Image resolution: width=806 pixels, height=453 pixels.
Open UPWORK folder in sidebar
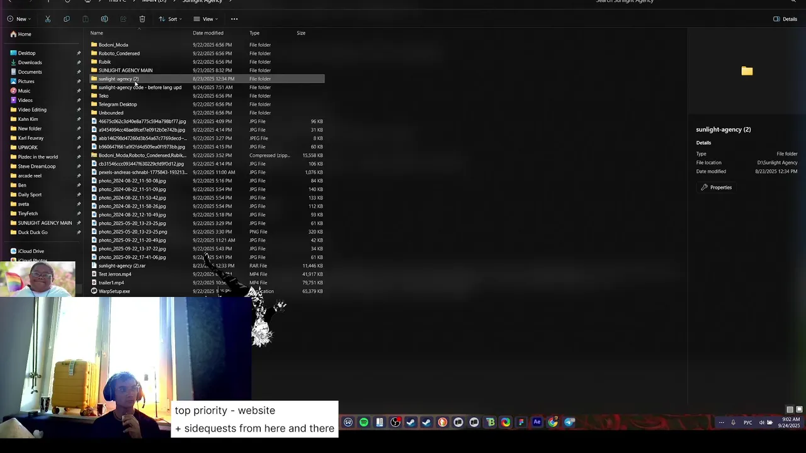pyautogui.click(x=28, y=147)
